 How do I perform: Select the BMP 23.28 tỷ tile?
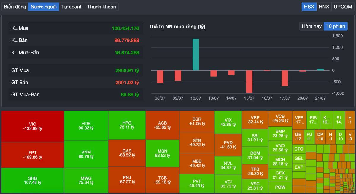280,134
